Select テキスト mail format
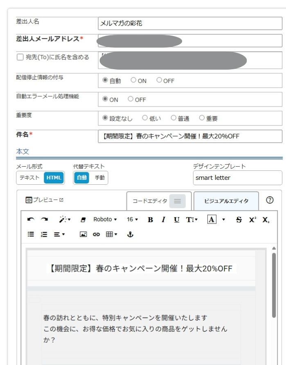The image size is (286, 365). coord(29,178)
